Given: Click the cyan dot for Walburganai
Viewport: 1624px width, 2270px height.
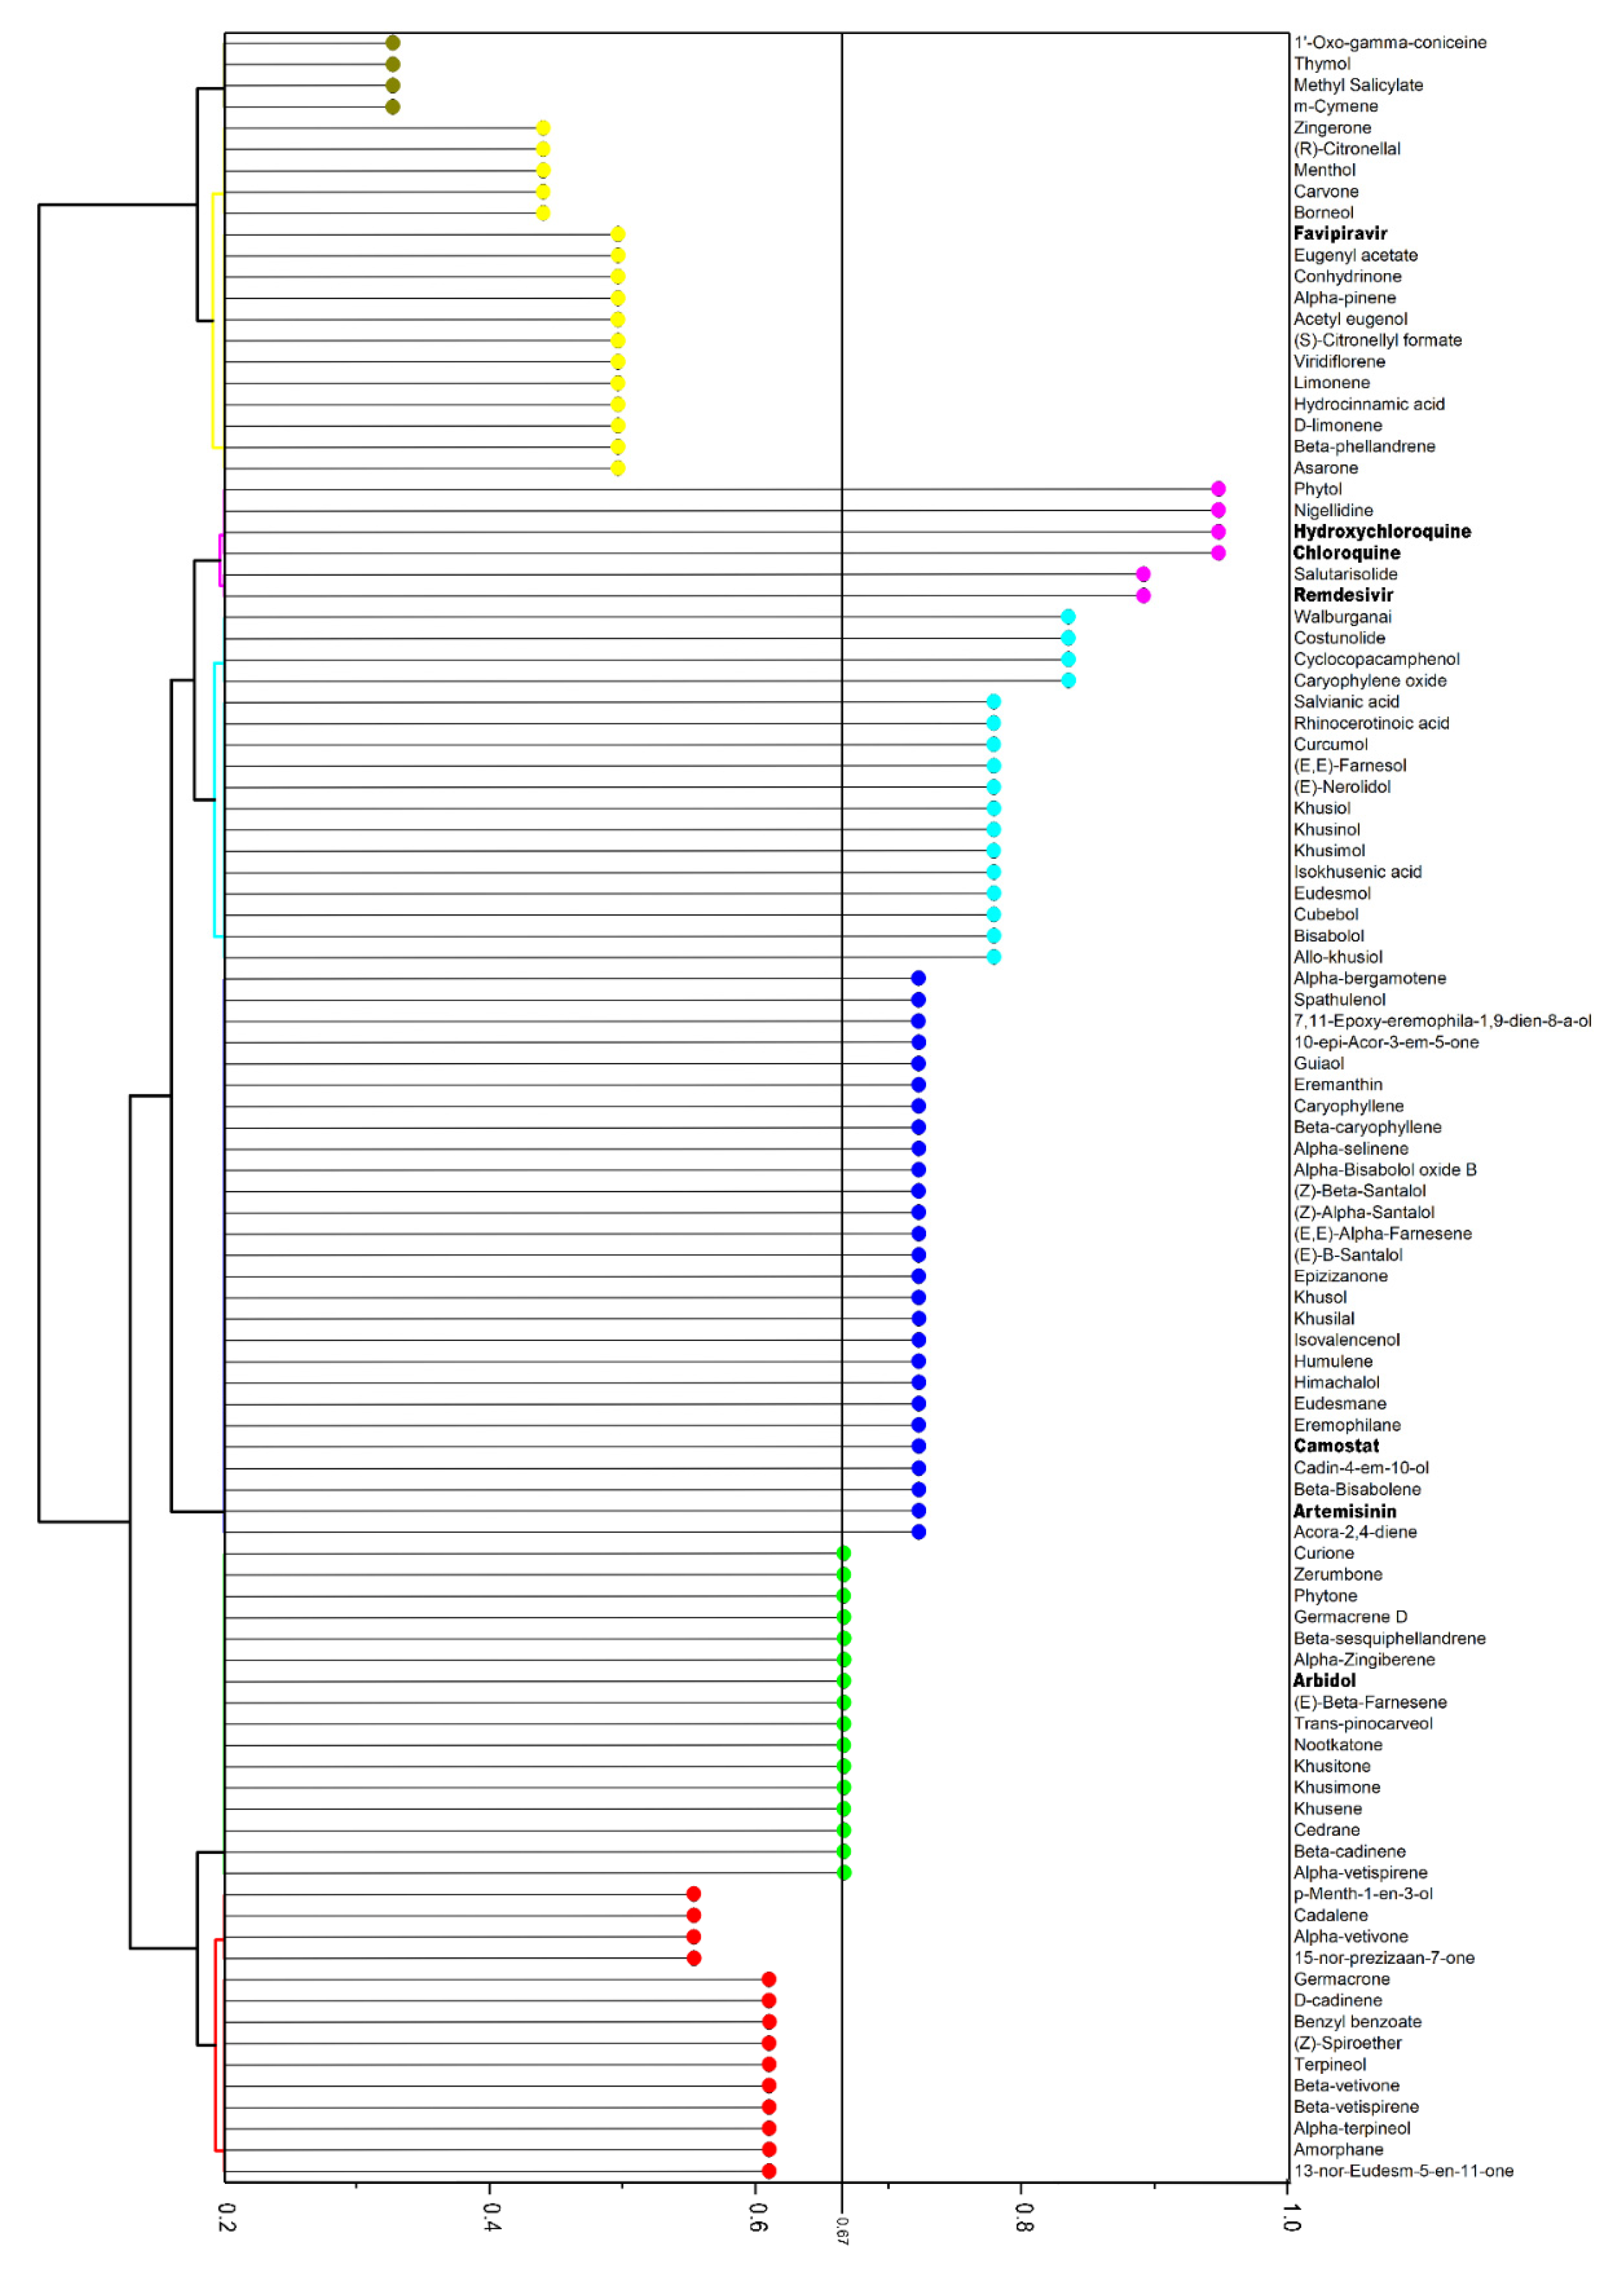Looking at the screenshot, I should (1068, 617).
